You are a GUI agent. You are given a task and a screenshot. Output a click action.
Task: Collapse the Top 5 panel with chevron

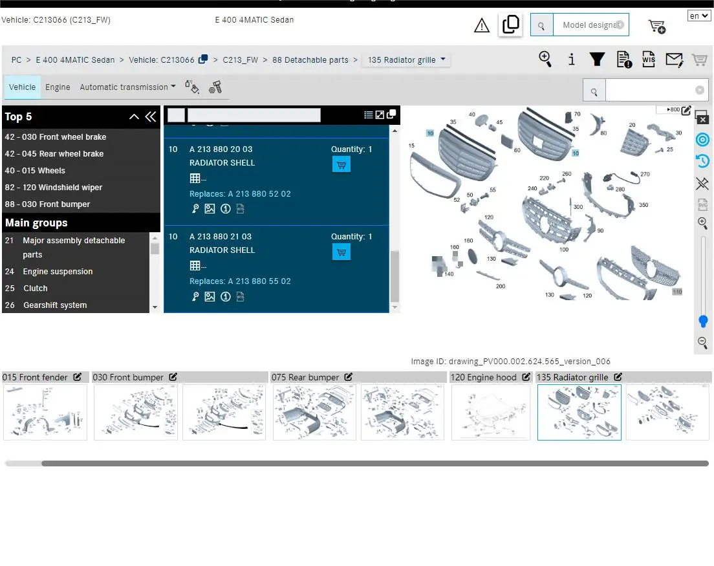point(134,116)
